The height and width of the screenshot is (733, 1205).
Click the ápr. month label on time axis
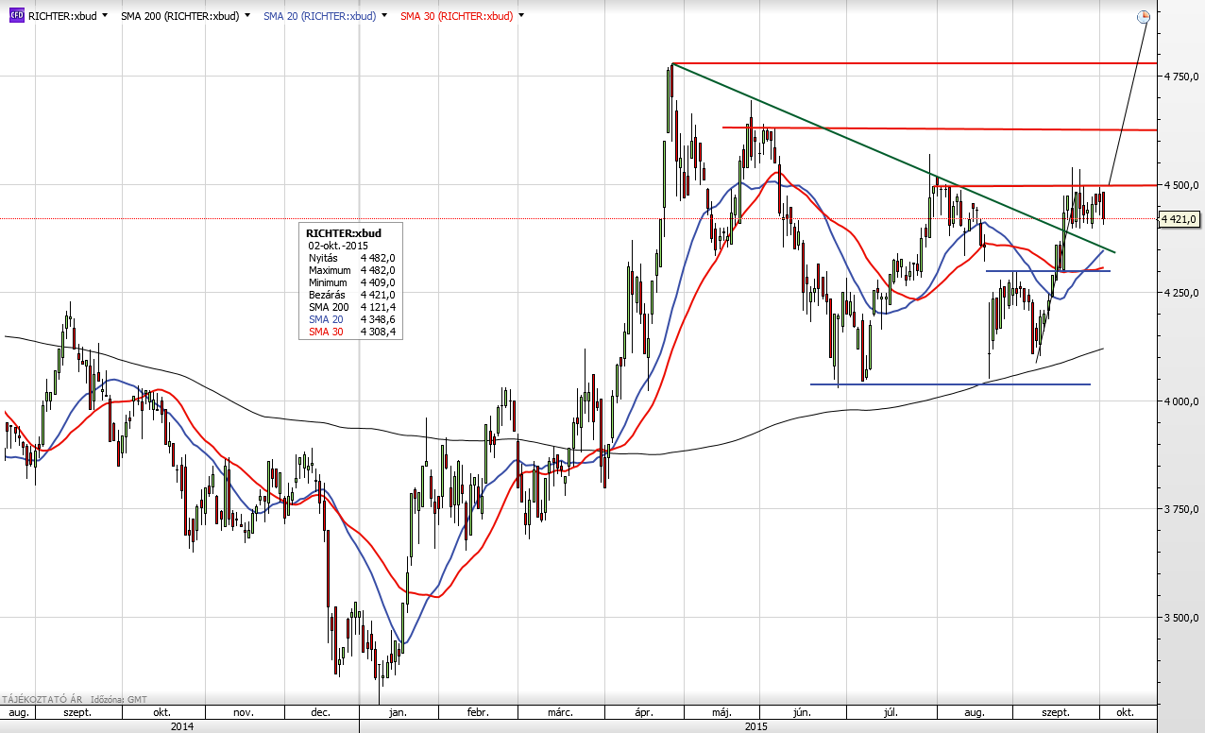642,713
